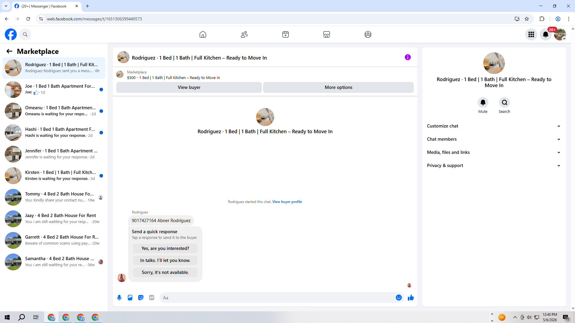Open the Facebook search magnifier
This screenshot has height=323, width=575.
[x=25, y=34]
